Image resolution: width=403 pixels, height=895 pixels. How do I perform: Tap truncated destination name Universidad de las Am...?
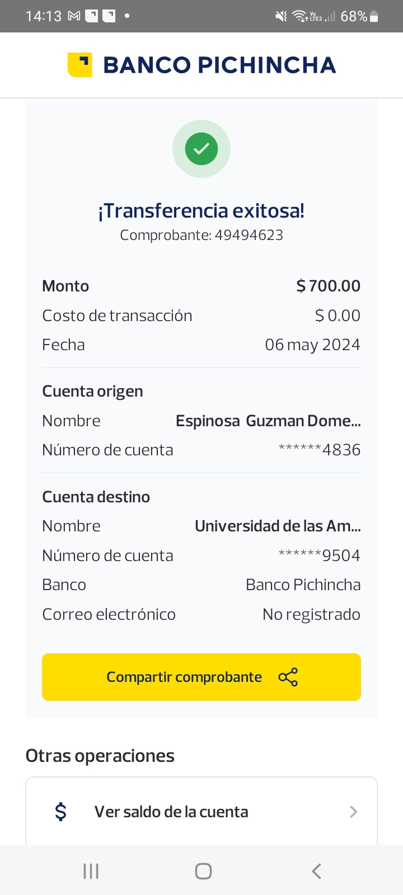click(278, 526)
